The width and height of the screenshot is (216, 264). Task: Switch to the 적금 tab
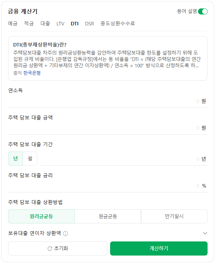[x=29, y=24]
